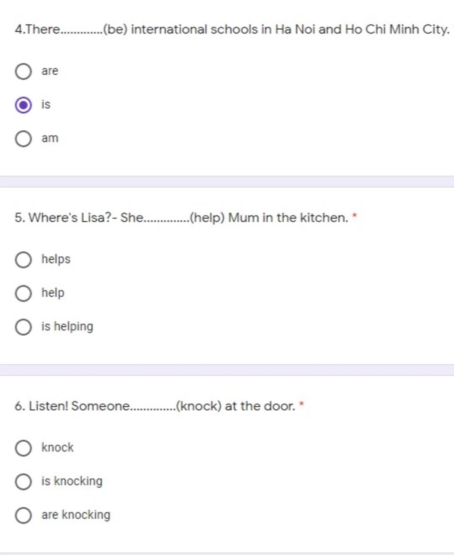
Task: Click the 'are' answer label text
Action: click(50, 71)
